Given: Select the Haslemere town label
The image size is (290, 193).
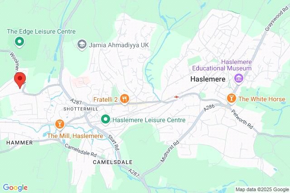Looking at the screenshot, I should point(208,79).
